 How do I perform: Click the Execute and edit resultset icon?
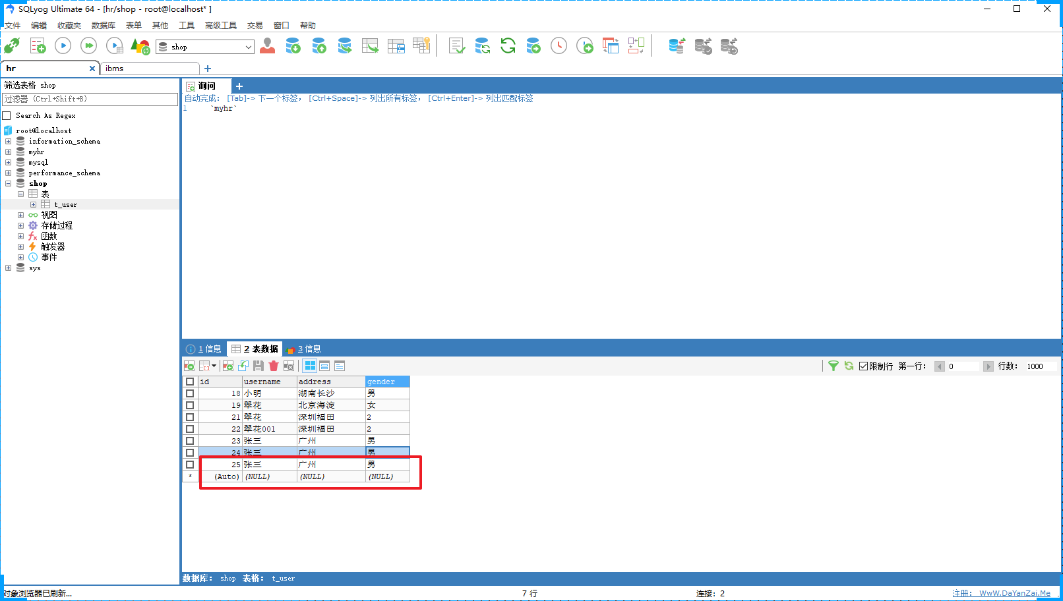[x=115, y=46]
